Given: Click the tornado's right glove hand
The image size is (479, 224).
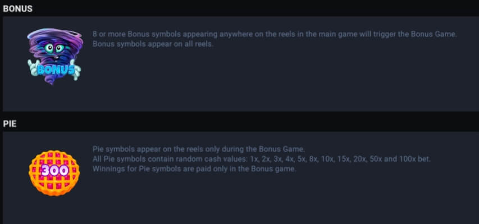Looking at the screenshot, I should [x=77, y=70].
